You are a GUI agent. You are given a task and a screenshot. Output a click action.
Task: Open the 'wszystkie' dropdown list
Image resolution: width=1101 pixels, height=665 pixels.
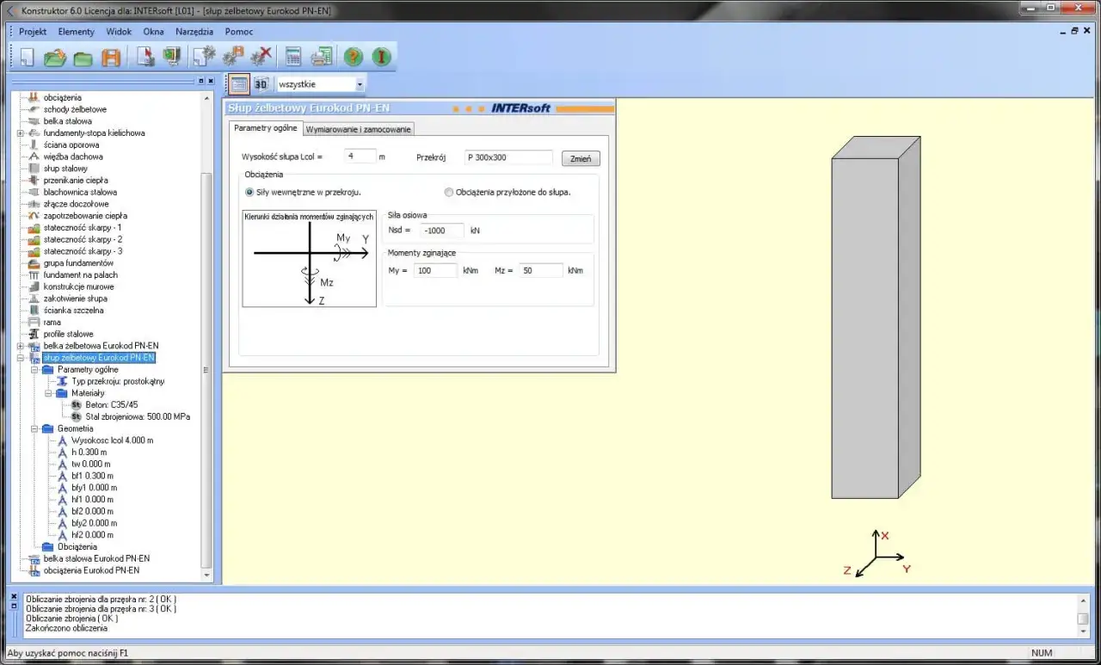pyautogui.click(x=360, y=84)
